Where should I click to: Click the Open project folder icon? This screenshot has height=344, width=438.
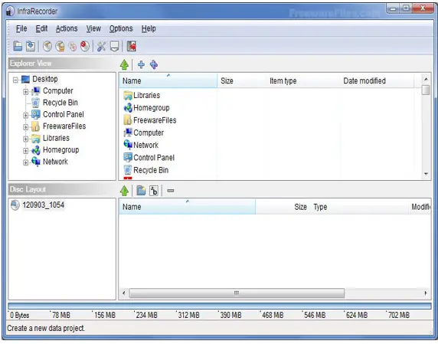(x=18, y=46)
